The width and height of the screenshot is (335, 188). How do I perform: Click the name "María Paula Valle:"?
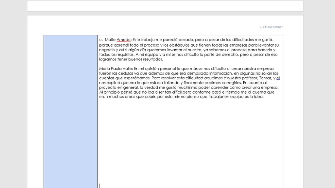[116, 69]
